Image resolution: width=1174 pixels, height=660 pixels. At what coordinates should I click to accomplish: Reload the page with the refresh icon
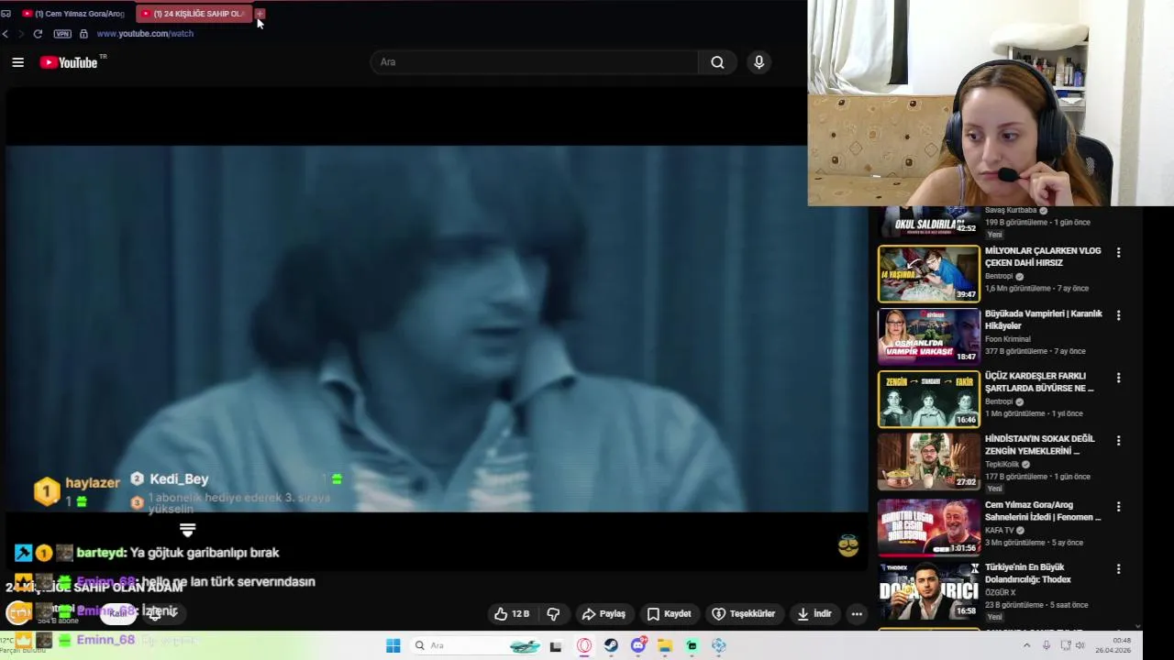point(38,34)
